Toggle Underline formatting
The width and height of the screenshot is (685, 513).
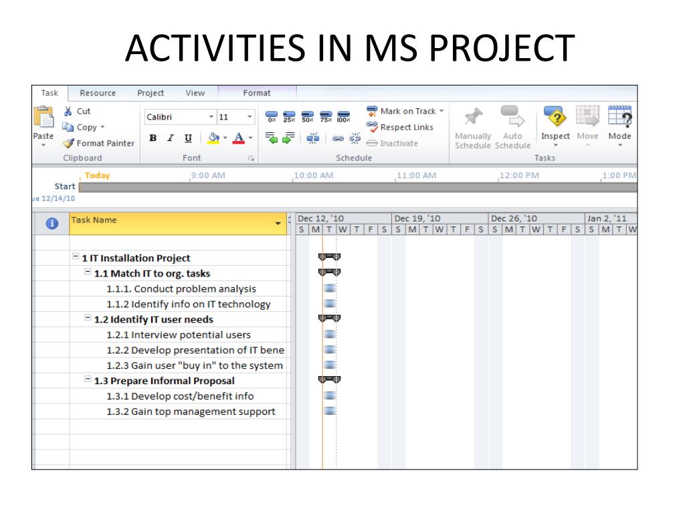pos(188,138)
